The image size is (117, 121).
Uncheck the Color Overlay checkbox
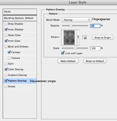[6, 69]
